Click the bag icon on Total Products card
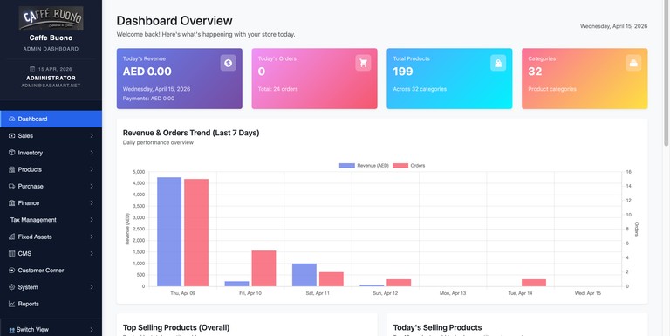Viewport: 670px width, 336px height. [498, 63]
